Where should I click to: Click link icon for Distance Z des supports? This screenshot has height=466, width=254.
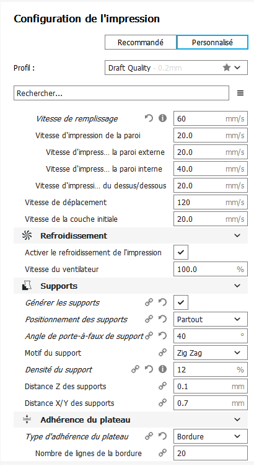[162, 386]
